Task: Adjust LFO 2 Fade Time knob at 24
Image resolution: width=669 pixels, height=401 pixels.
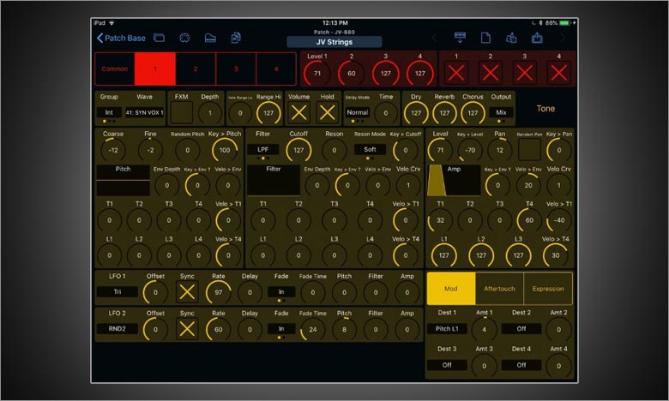Action: (x=313, y=329)
